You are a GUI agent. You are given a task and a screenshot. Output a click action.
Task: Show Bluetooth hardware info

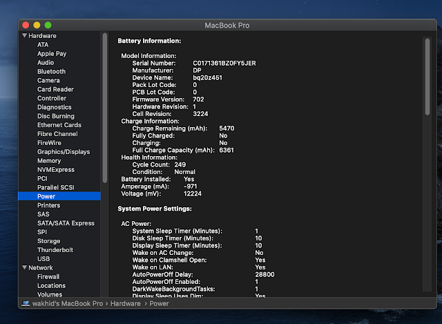52,72
